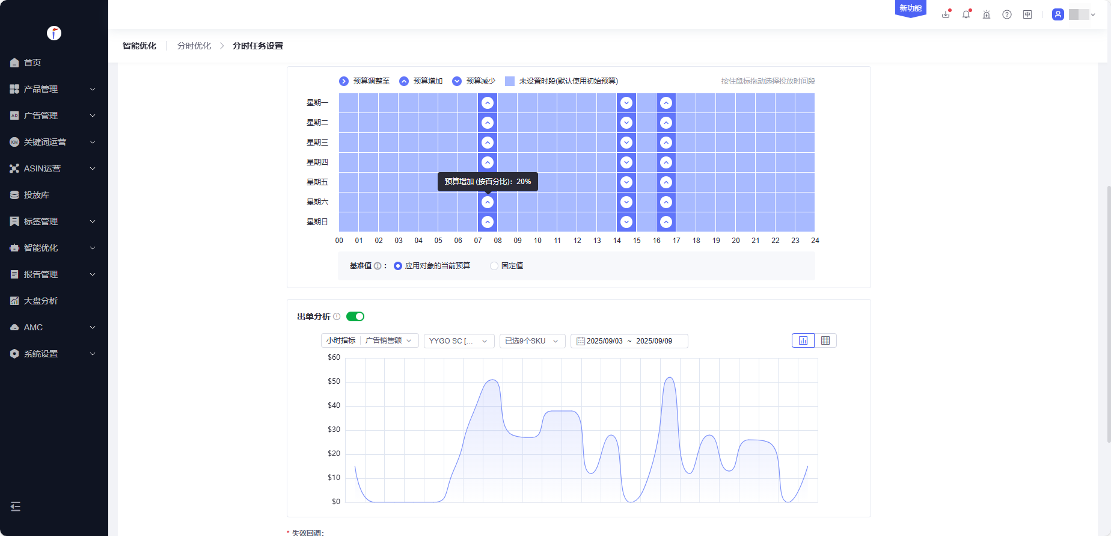Switch to bar chart view
The width and height of the screenshot is (1111, 536).
point(803,340)
